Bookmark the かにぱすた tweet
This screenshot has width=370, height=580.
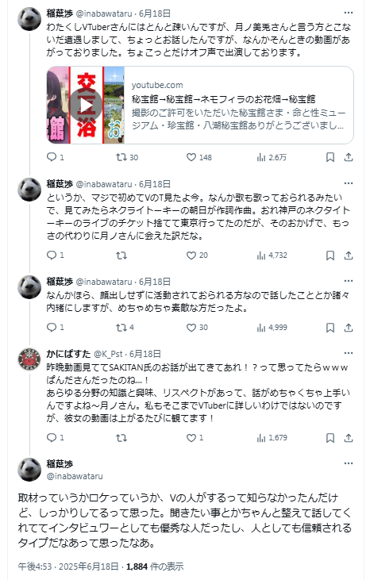(x=330, y=438)
